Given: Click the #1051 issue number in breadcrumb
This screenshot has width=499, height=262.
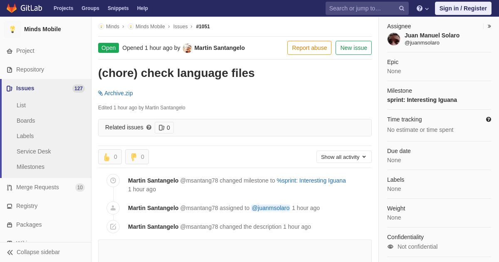Looking at the screenshot, I should [203, 27].
